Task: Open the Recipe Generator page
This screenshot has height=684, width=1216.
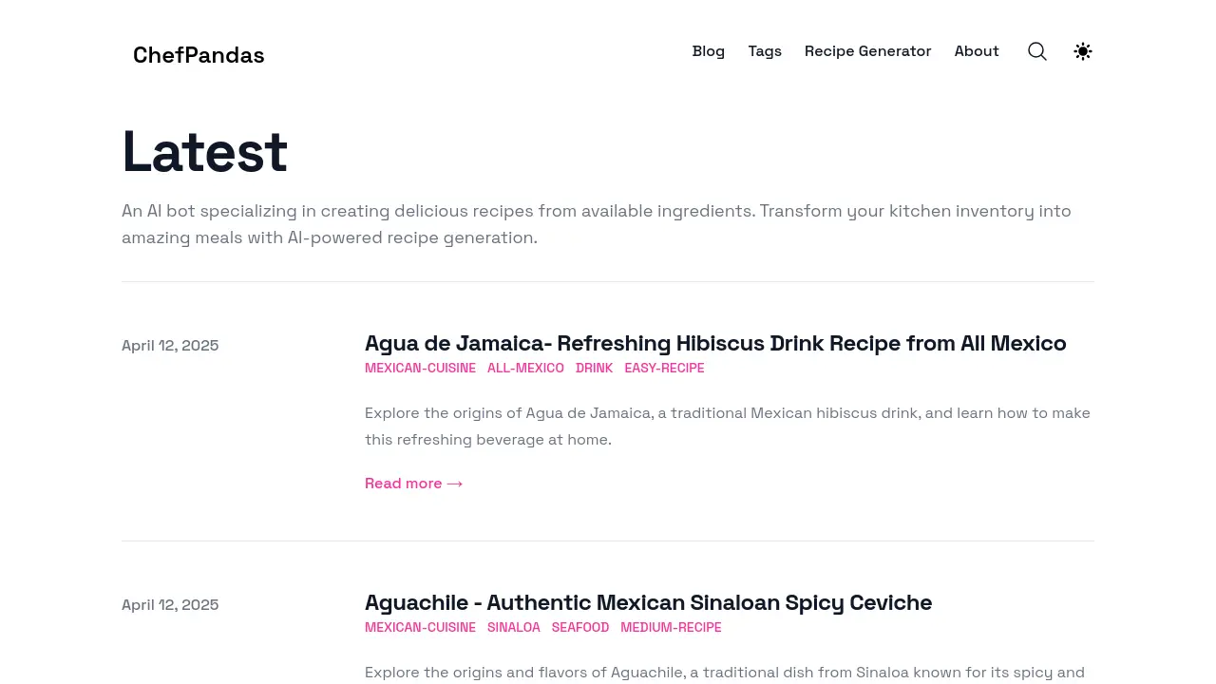Action: [868, 51]
